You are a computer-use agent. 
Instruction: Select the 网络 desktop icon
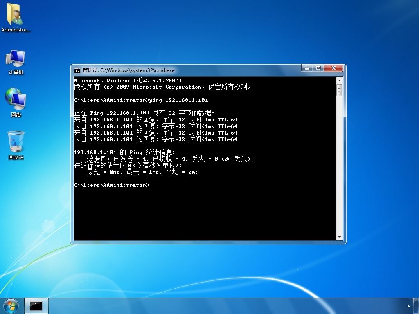pos(16,103)
